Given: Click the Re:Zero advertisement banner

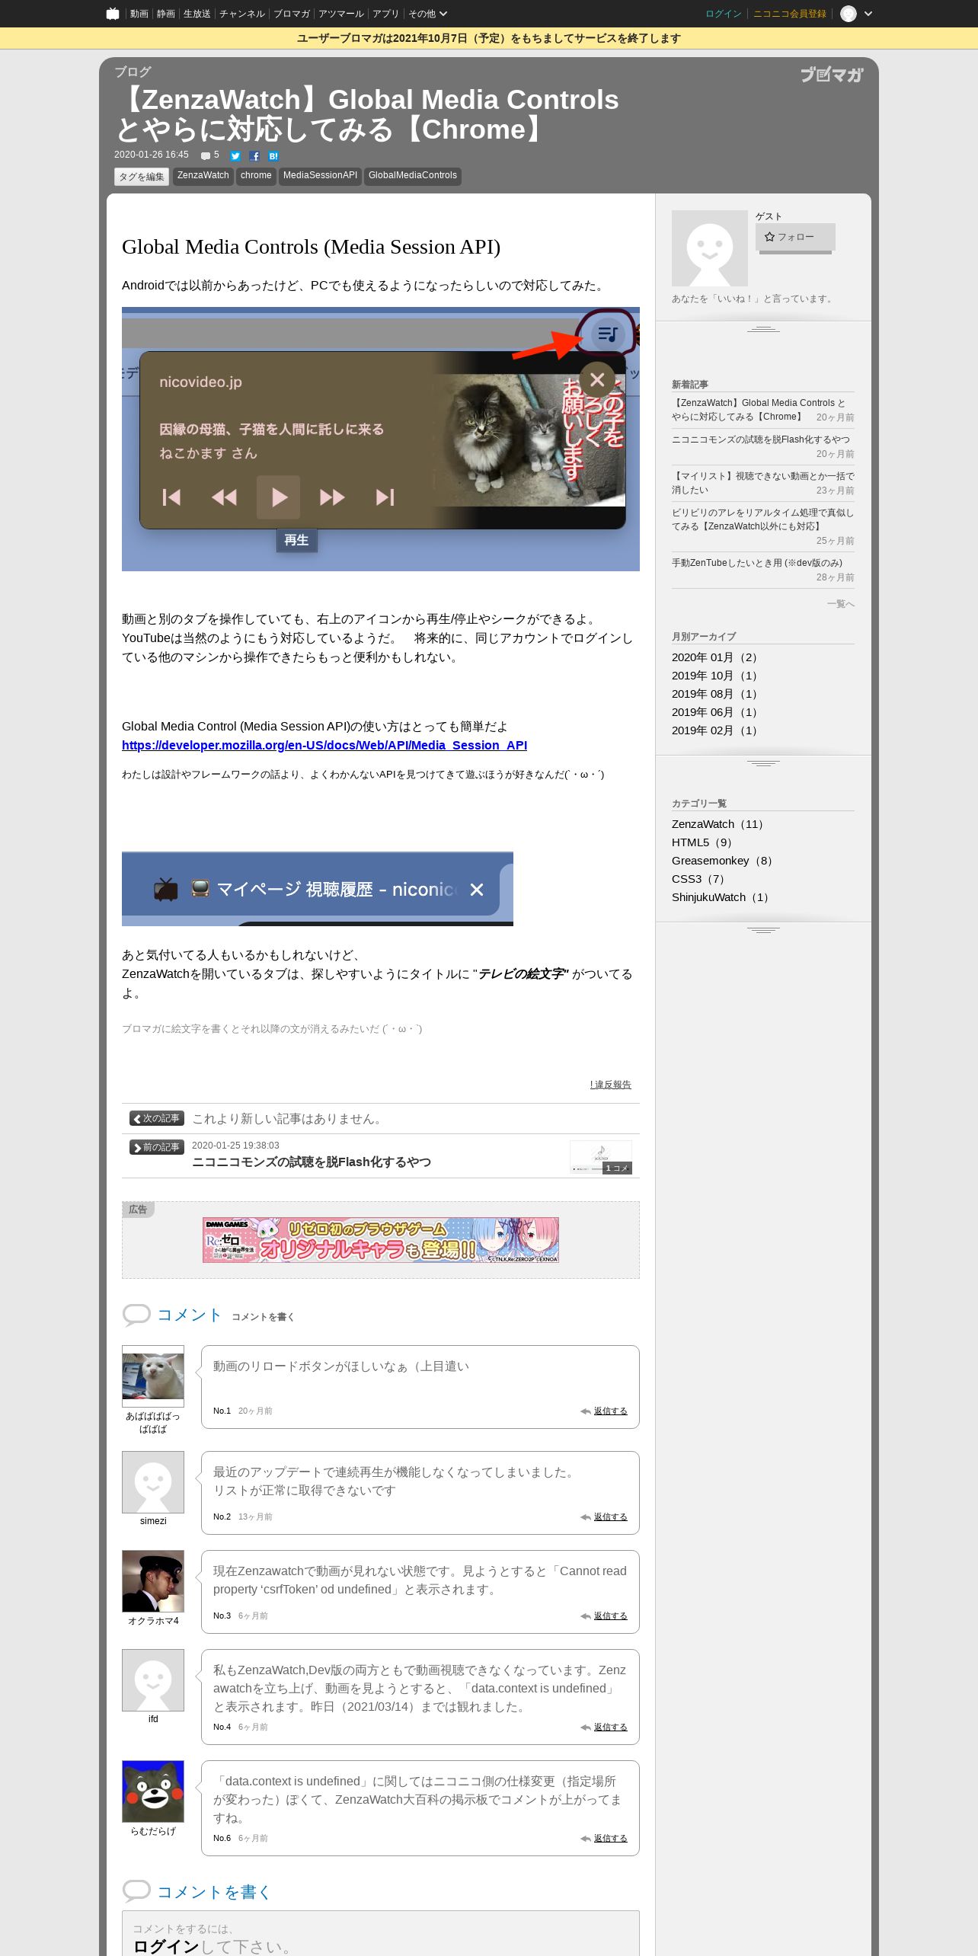Looking at the screenshot, I should [x=381, y=1240].
